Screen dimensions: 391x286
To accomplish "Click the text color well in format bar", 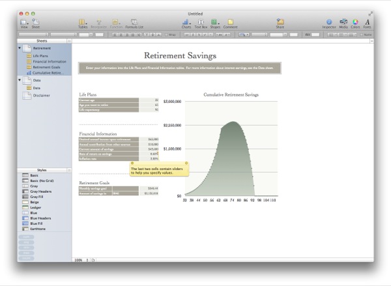I will coord(99,35).
